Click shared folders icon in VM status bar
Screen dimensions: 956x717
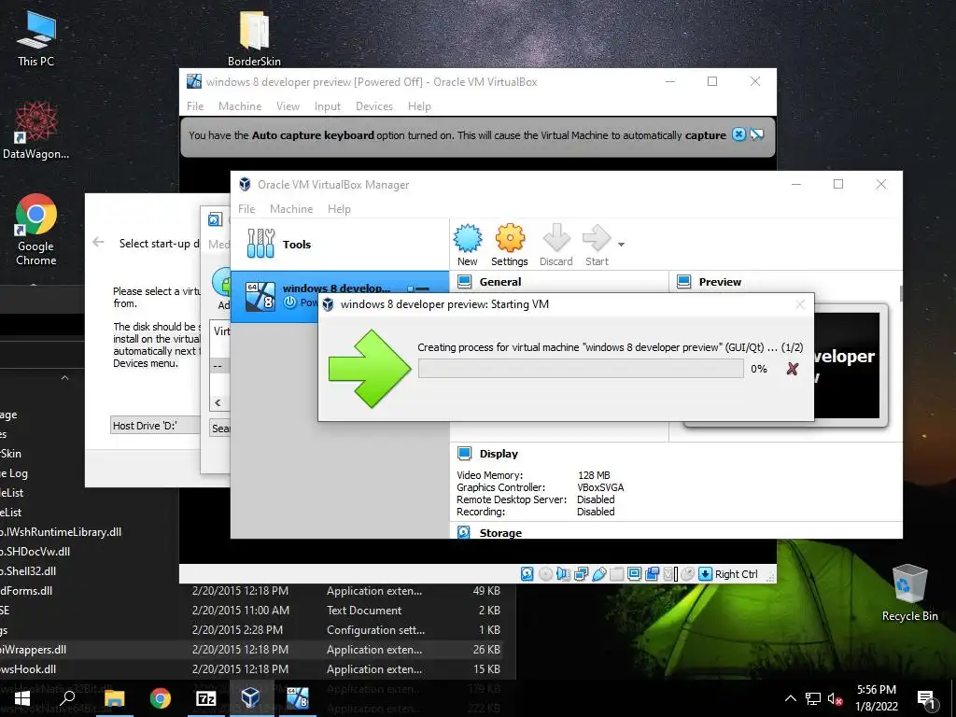(617, 574)
